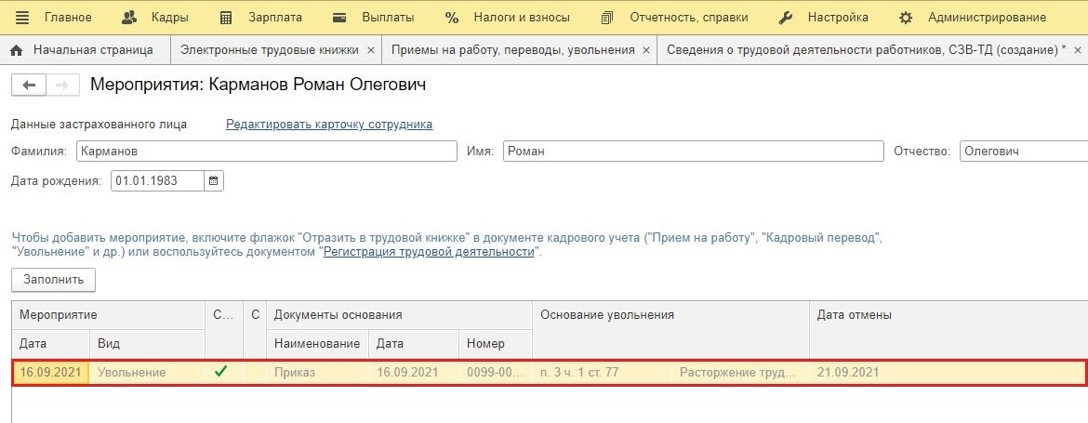The height and width of the screenshot is (423, 1088).
Task: Go back with the left arrow button
Action: [28, 86]
